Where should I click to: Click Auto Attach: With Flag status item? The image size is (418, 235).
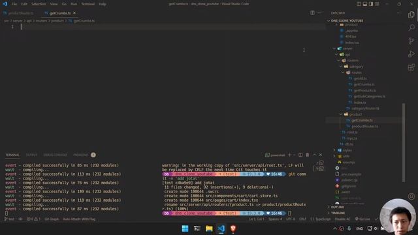click(x=79, y=219)
